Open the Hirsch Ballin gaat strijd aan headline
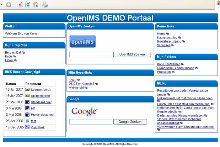220x147 pixels. point(184,104)
